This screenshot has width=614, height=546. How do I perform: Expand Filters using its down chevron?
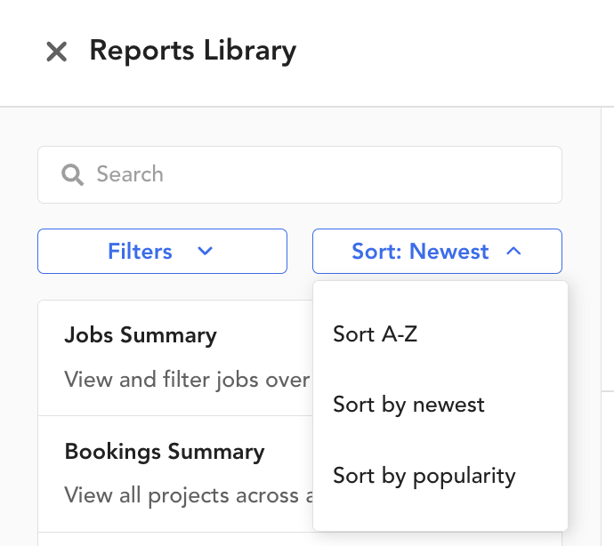click(x=206, y=251)
